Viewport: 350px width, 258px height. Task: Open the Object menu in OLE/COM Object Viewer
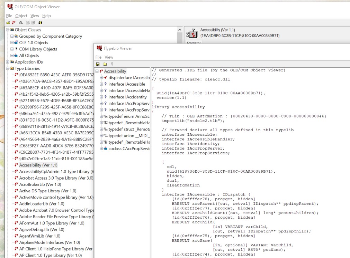click(21, 16)
